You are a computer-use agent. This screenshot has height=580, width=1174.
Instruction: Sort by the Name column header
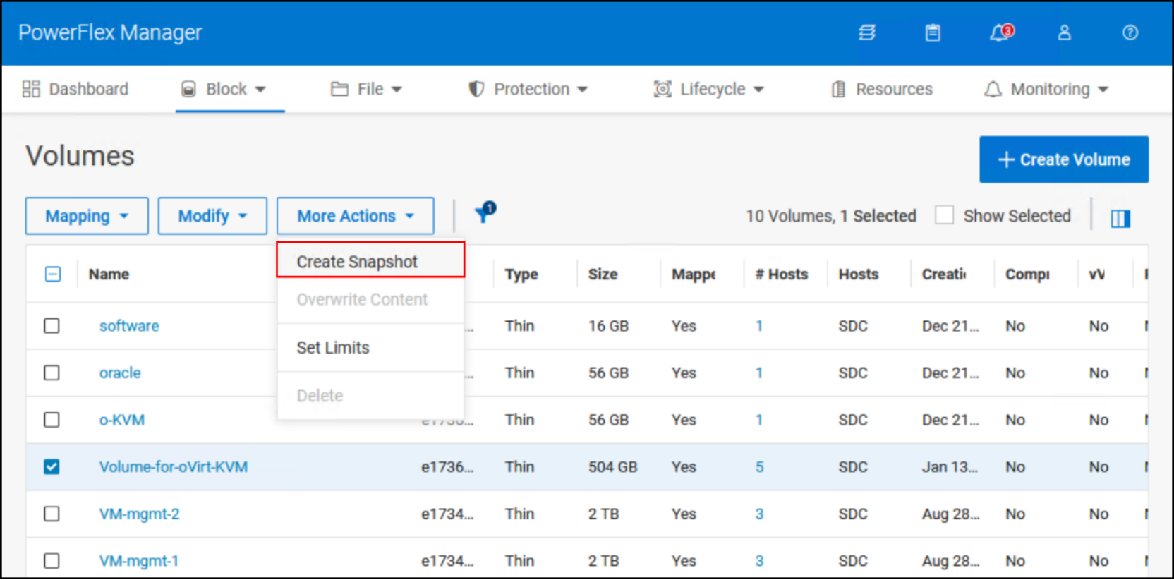point(109,274)
